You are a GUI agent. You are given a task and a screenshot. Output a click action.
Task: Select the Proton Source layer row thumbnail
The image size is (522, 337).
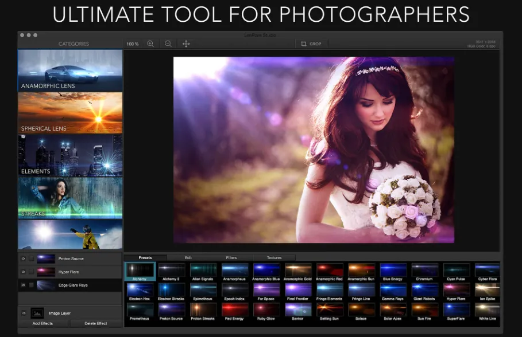(x=46, y=258)
